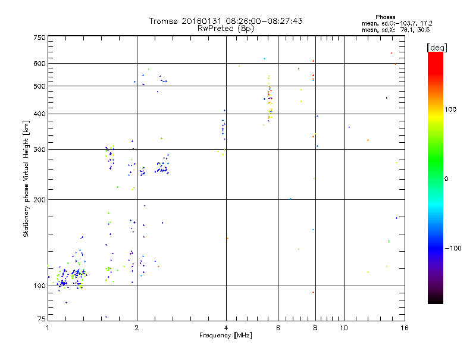Click the 16 MHz frequency tick label
This screenshot has height=357, width=476.
click(x=405, y=328)
